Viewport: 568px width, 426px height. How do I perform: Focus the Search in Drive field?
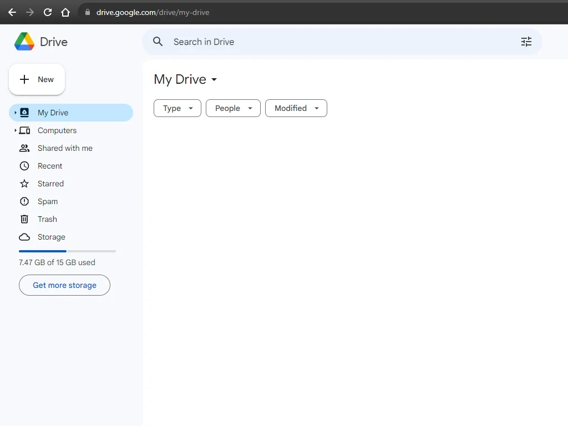click(x=342, y=42)
